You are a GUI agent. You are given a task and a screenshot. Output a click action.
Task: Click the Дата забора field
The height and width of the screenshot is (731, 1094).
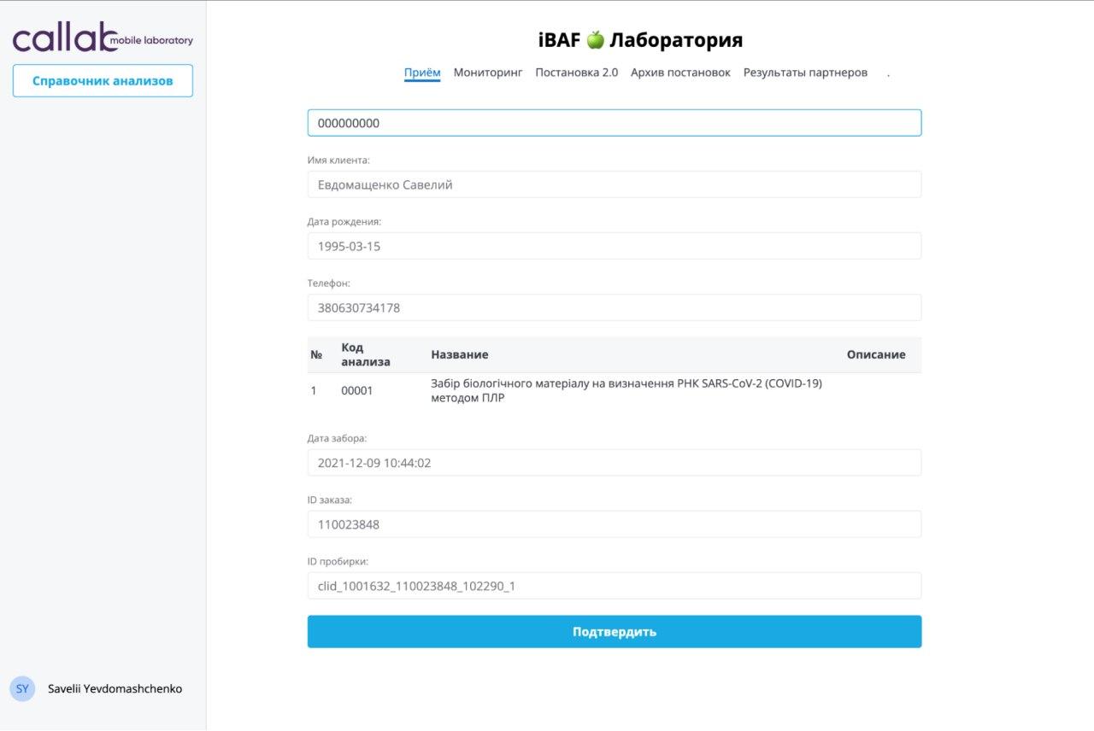[614, 463]
